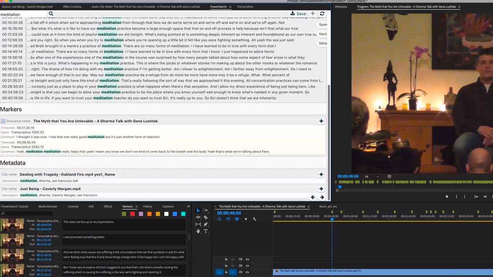Switch to the Transcriptive tab

(x=245, y=7)
